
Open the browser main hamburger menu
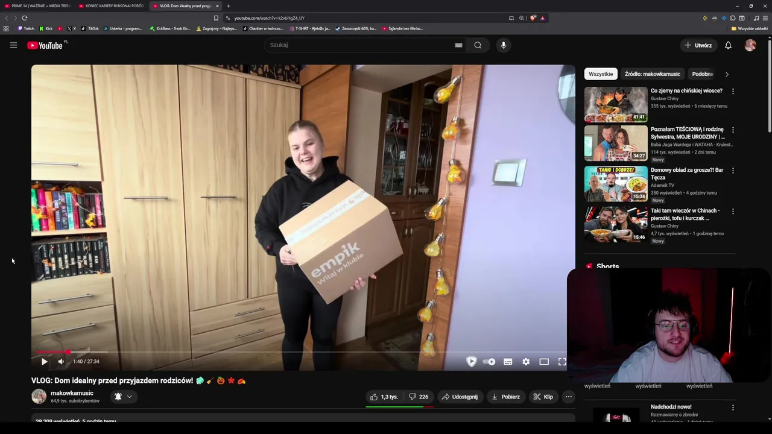coord(765,18)
